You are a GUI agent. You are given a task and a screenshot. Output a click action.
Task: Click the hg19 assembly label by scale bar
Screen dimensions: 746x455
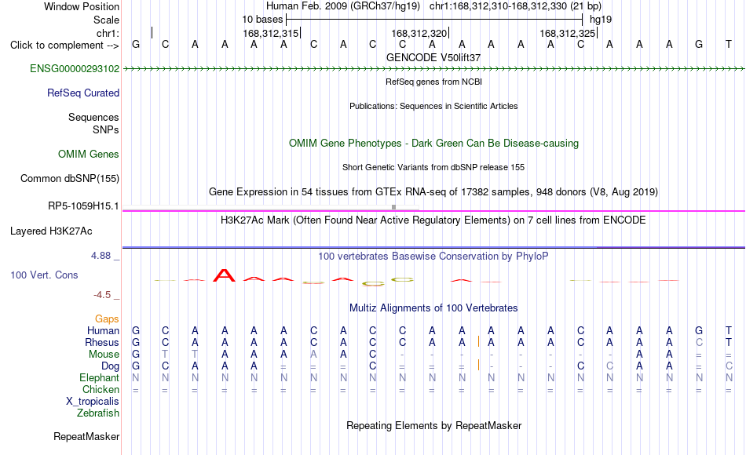601,20
